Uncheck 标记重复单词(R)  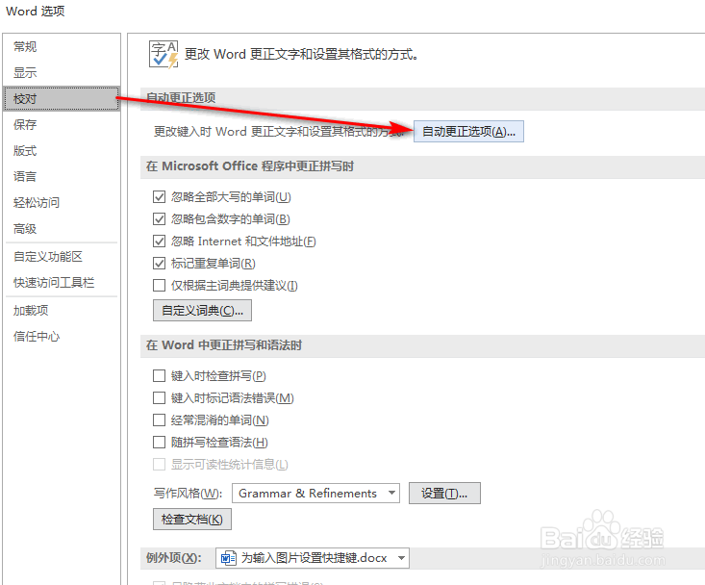pos(159,264)
